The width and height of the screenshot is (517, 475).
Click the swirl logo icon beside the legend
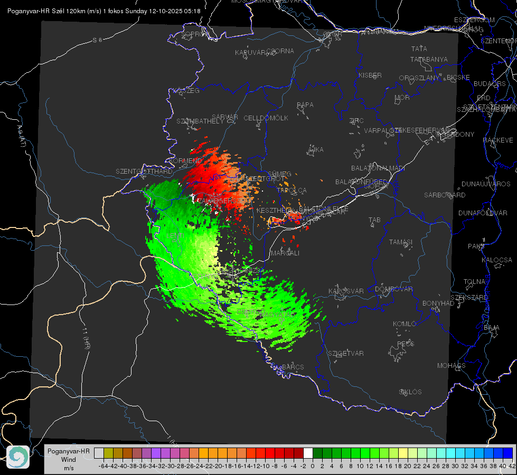tap(18, 457)
